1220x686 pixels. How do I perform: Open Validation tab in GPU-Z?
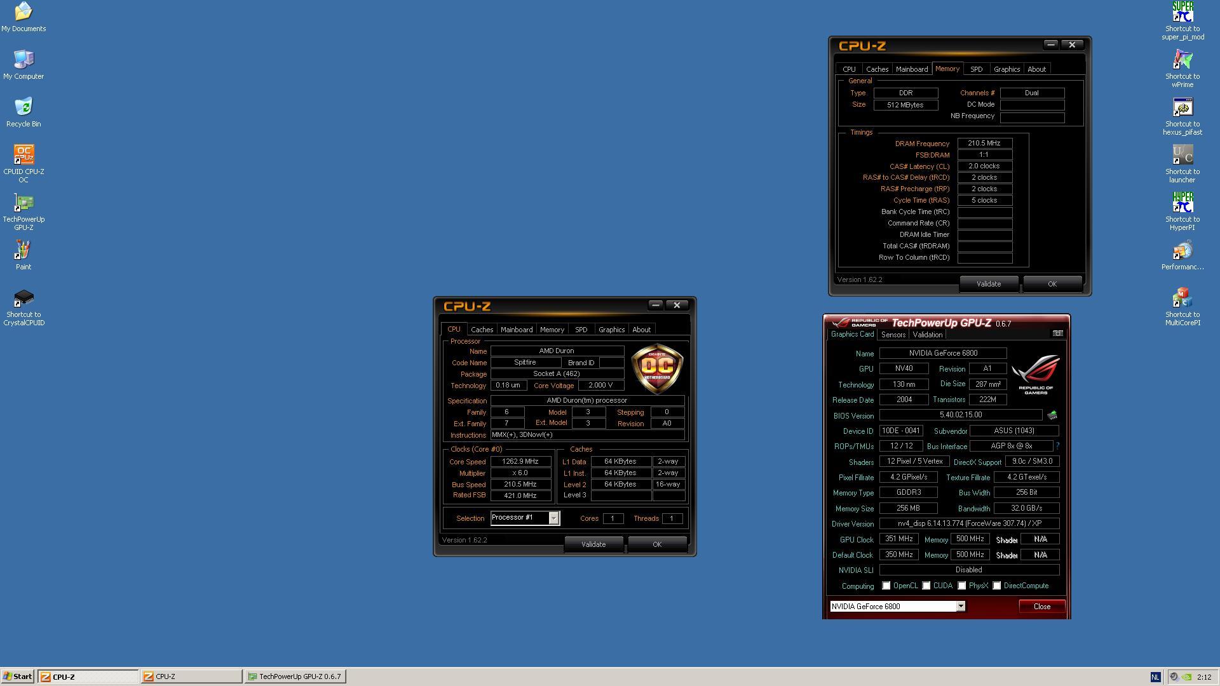(927, 335)
